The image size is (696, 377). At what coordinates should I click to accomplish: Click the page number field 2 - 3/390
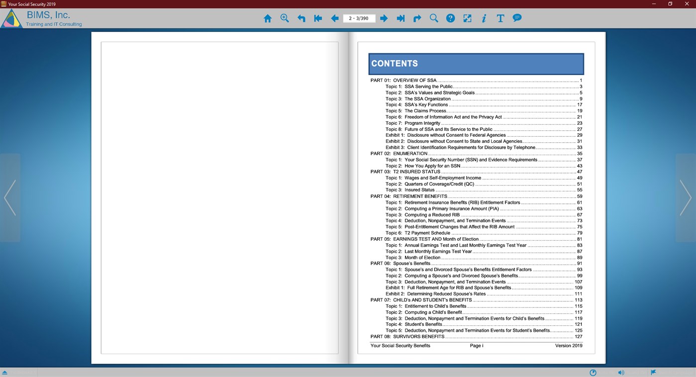[359, 18]
